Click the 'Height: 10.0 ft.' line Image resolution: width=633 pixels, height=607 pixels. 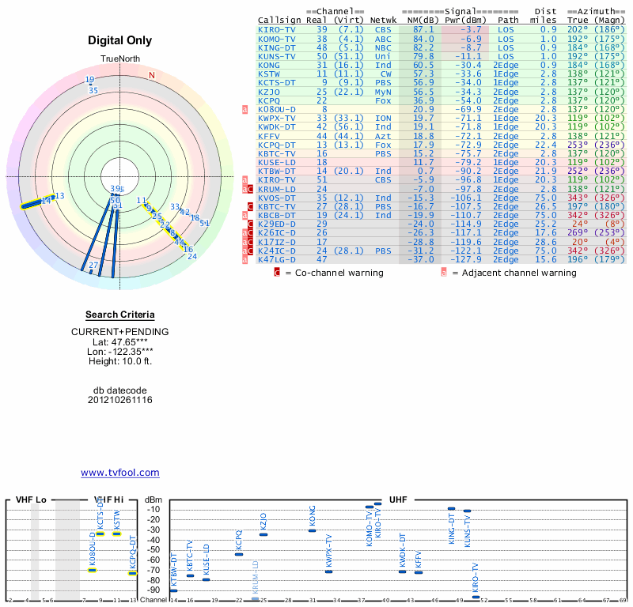click(x=120, y=361)
